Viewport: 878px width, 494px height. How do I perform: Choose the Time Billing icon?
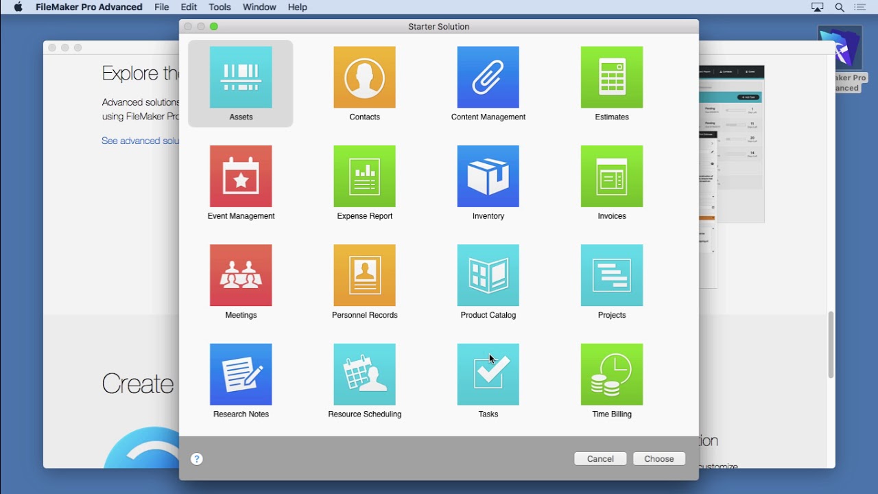612,375
